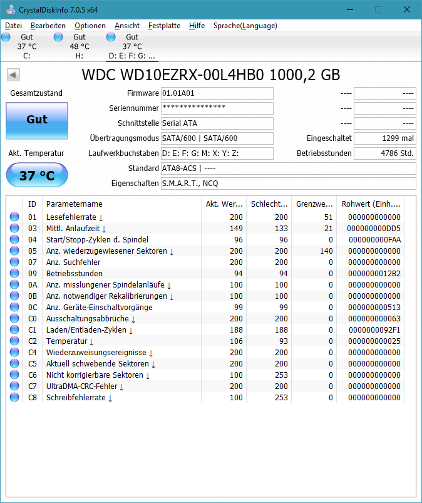Click the drive model title WDC WD10EZRX-00L4HB0
422x503 pixels.
point(173,75)
